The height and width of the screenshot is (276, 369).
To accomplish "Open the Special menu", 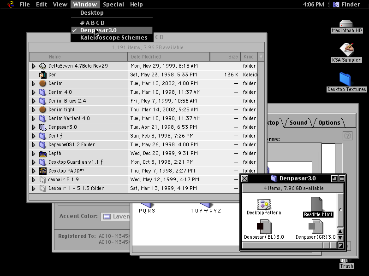I will (x=113, y=5).
